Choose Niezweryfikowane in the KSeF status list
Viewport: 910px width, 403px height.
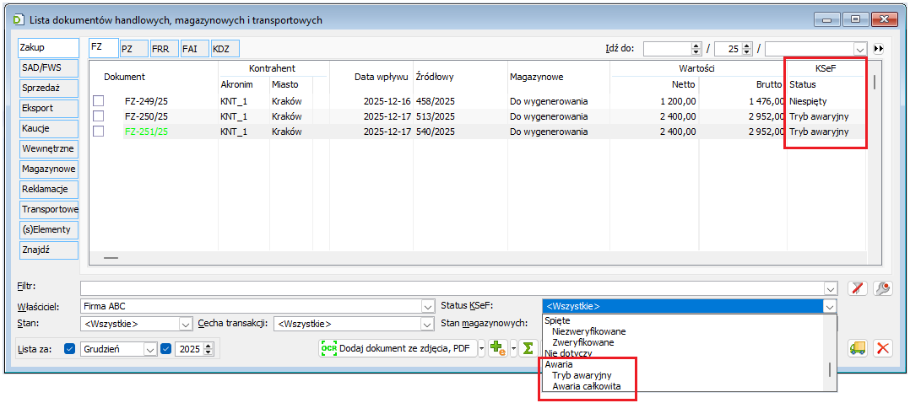589,331
